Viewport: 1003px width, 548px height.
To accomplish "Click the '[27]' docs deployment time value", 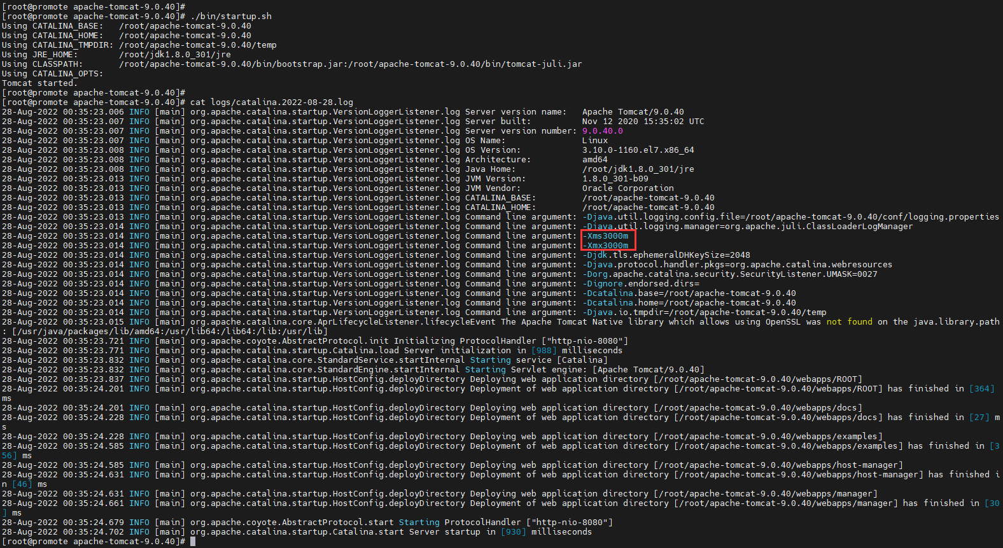I will click(979, 417).
